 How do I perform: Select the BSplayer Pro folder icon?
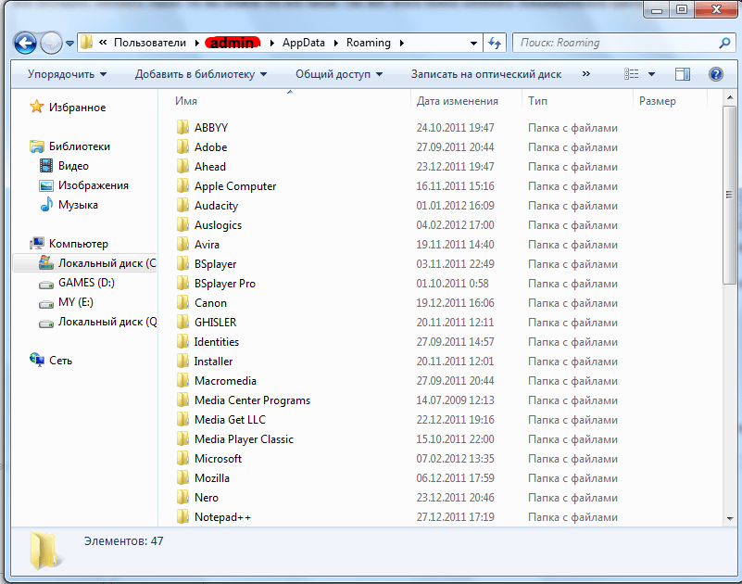182,283
